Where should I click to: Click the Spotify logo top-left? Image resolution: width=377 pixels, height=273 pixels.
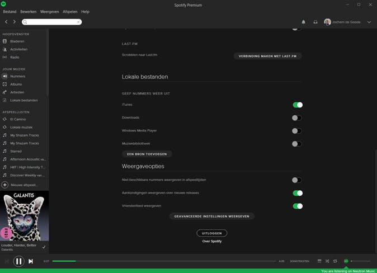pos(3,4)
